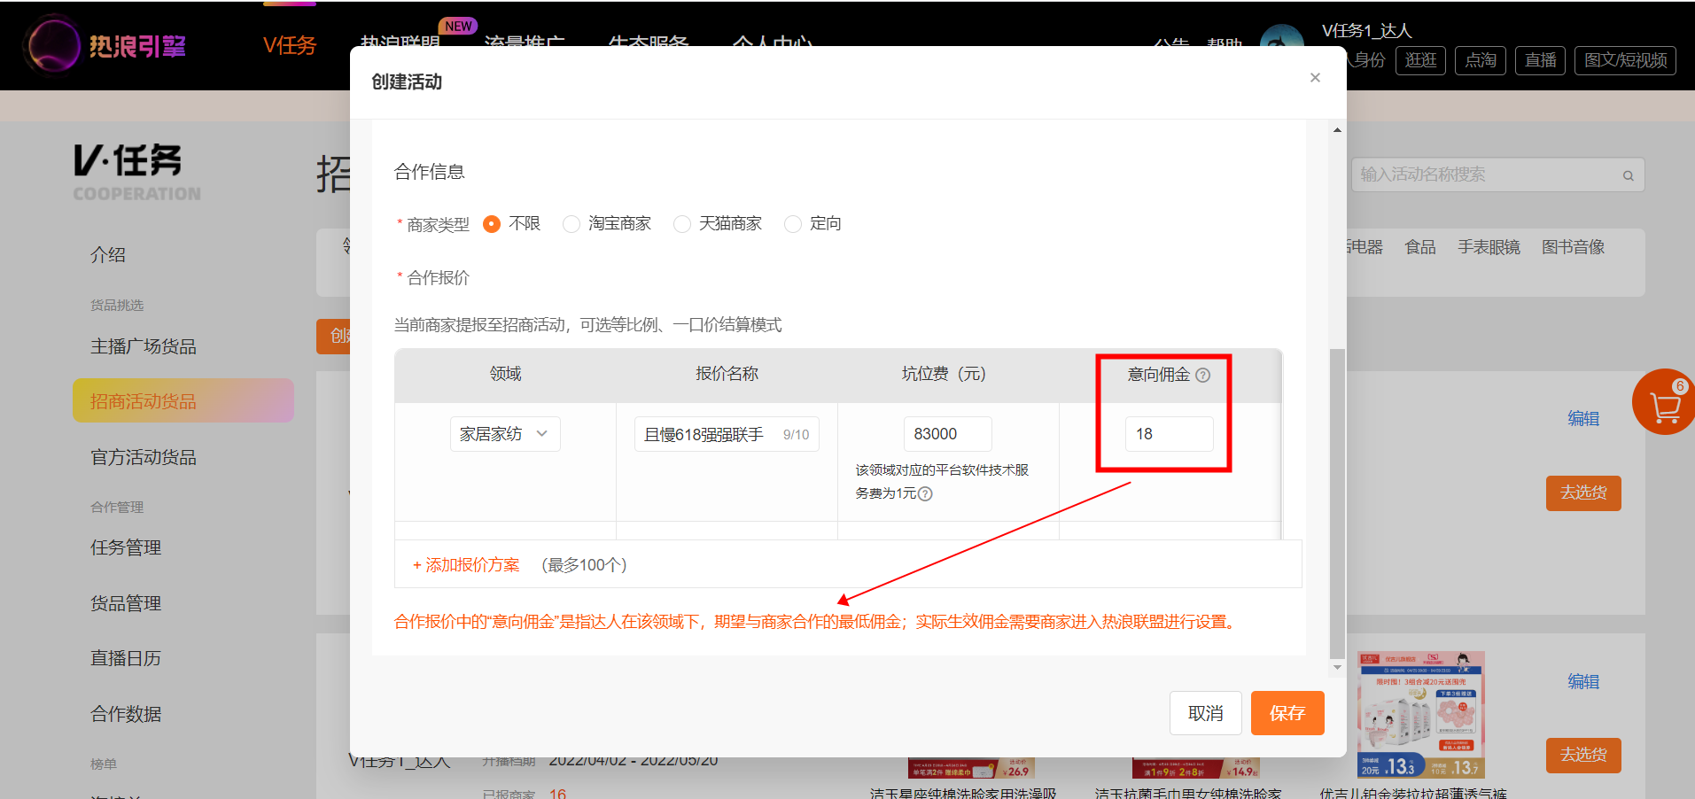This screenshot has width=1695, height=799.
Task: Click the scroll-up arrow of dialog scrollbar
Action: click(x=1337, y=130)
